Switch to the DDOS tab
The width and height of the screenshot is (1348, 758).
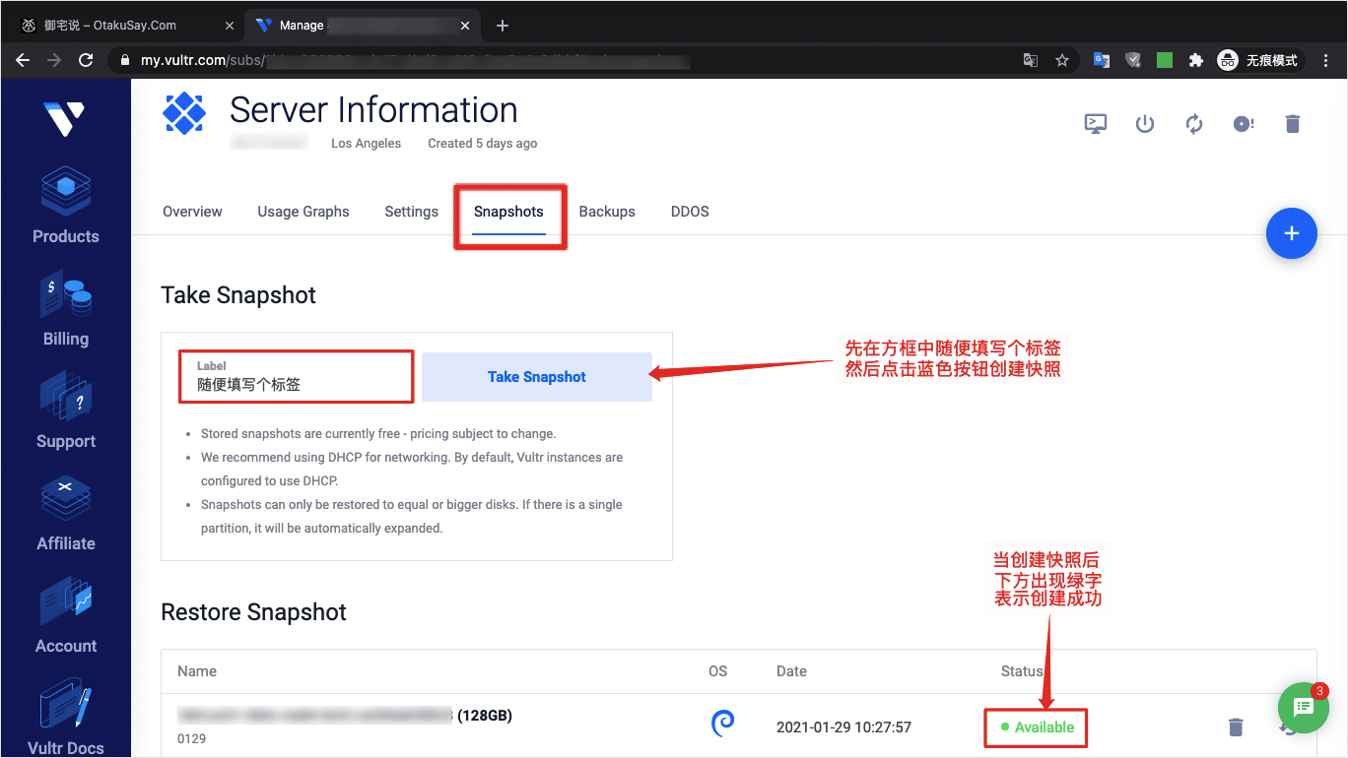(x=690, y=212)
